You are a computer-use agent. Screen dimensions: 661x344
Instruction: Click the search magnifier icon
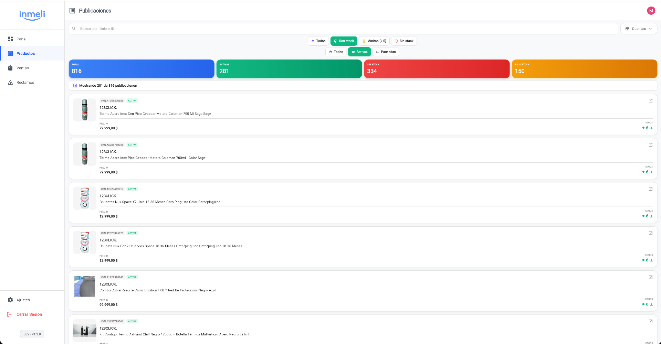tap(74, 29)
